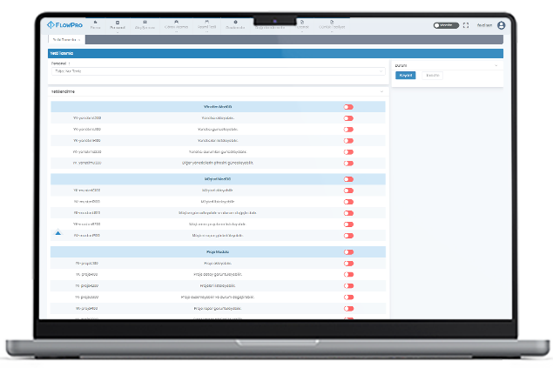Click the user avatar icon
The image size is (553, 368).
(x=501, y=25)
